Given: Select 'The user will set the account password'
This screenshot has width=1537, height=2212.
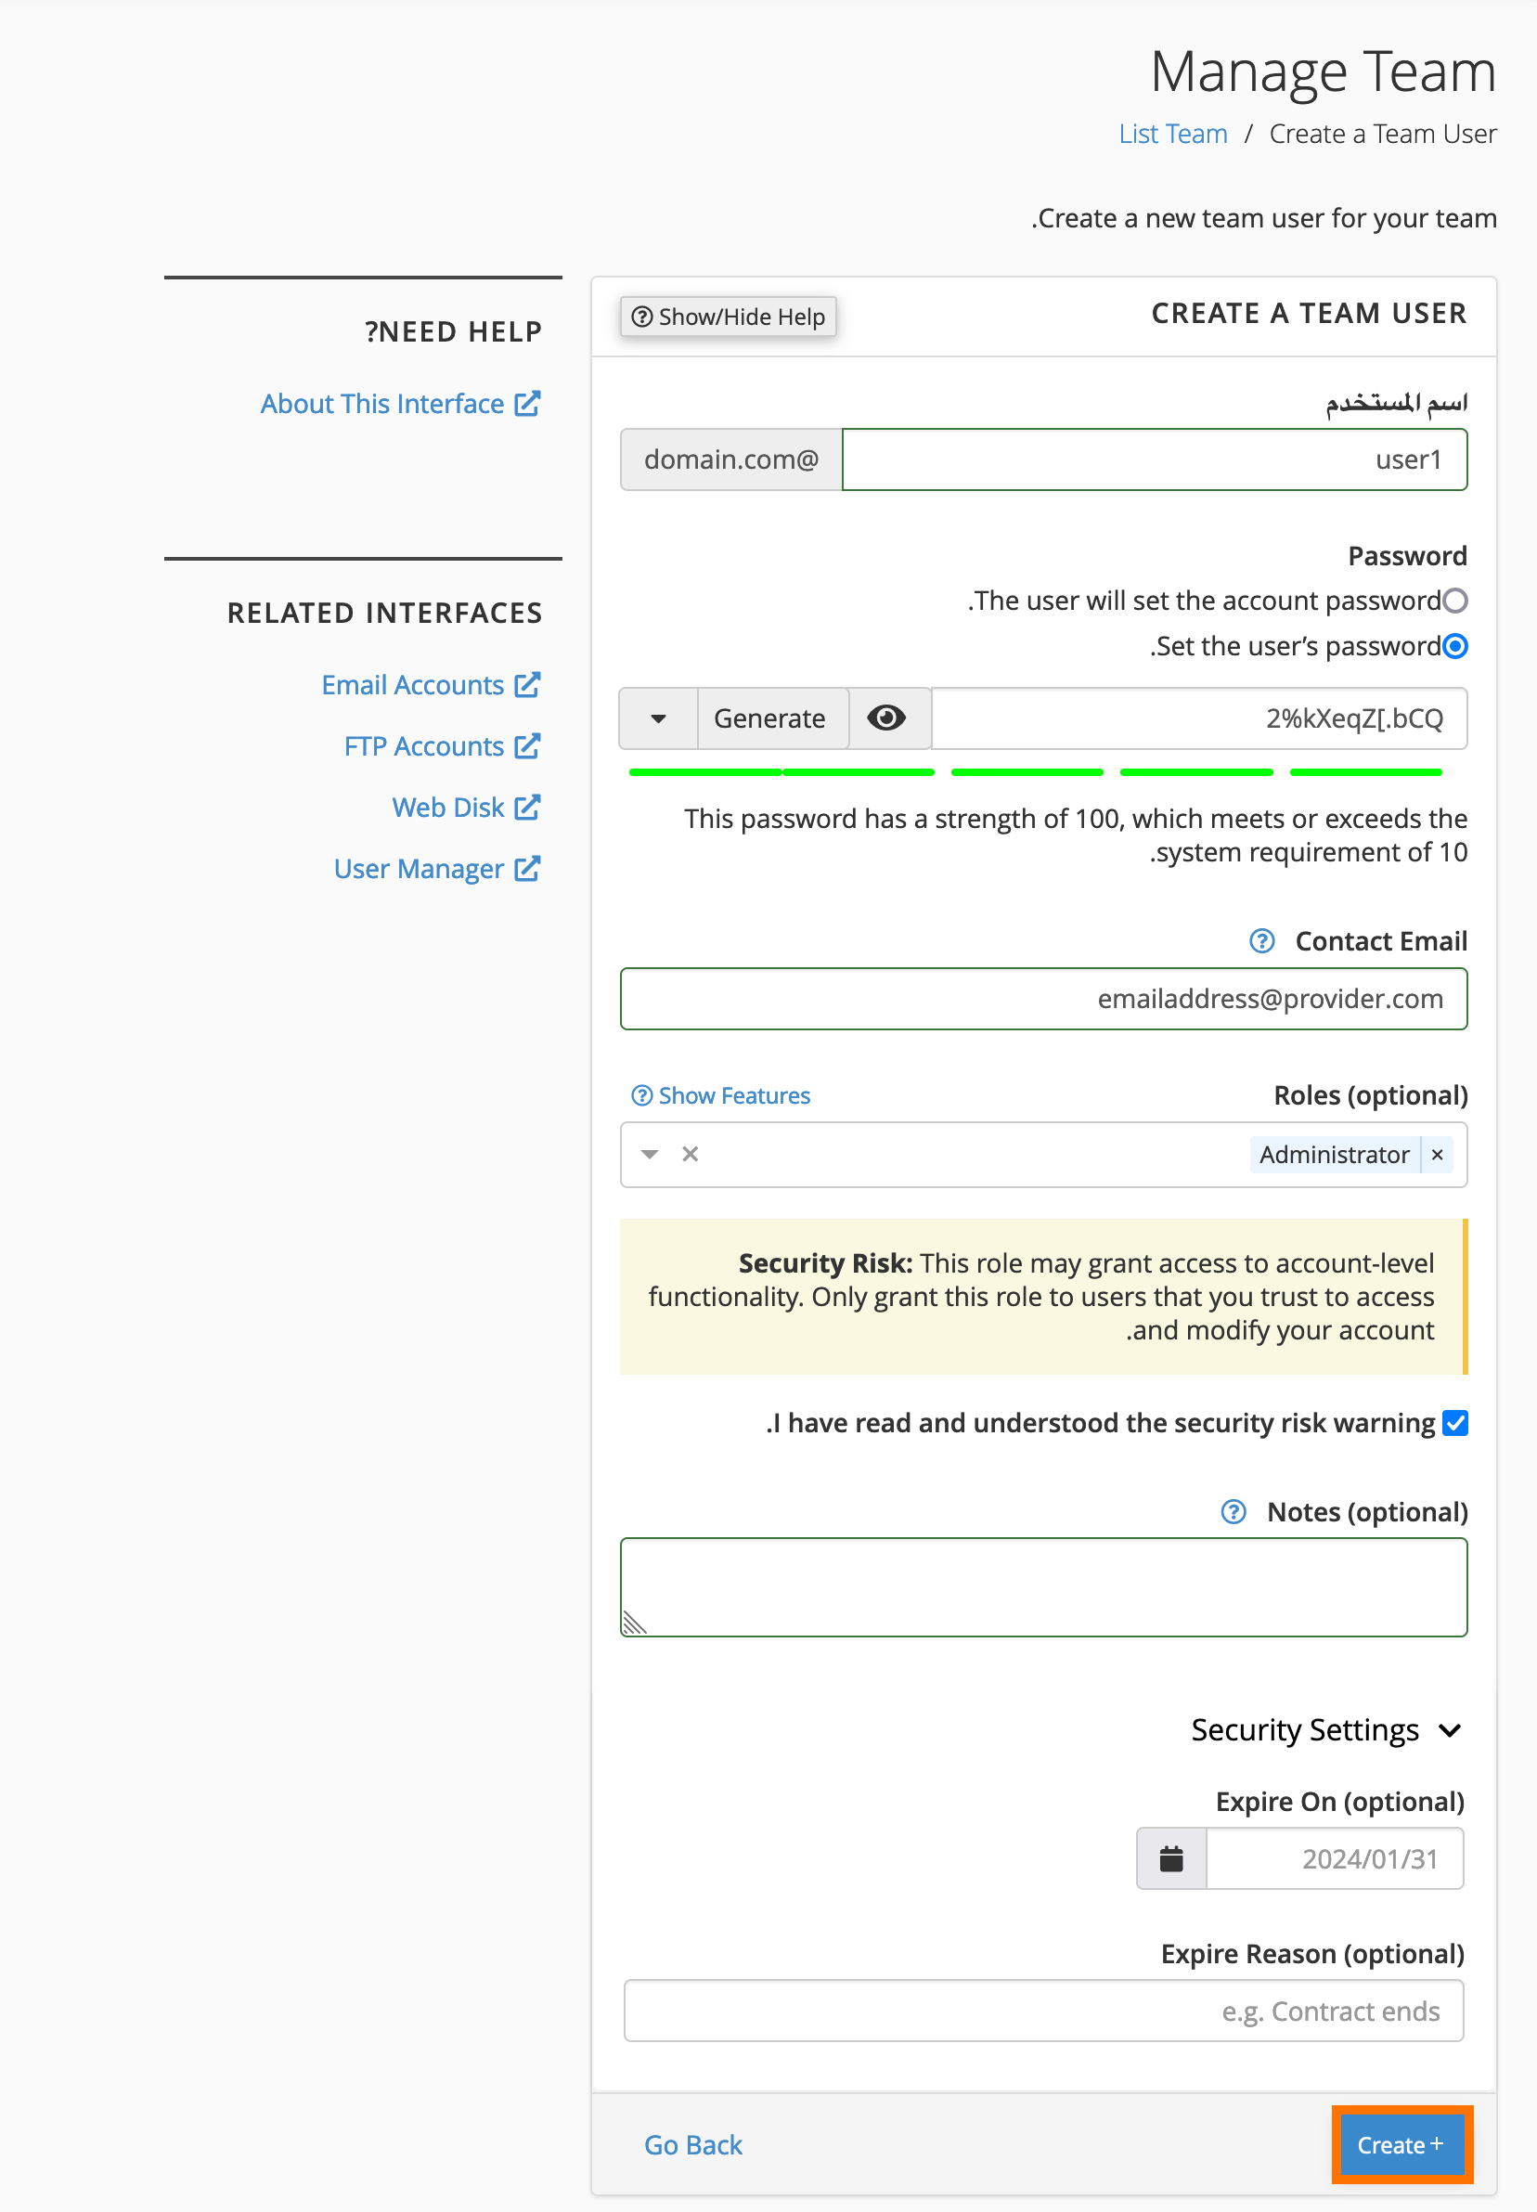Looking at the screenshot, I should [1456, 600].
